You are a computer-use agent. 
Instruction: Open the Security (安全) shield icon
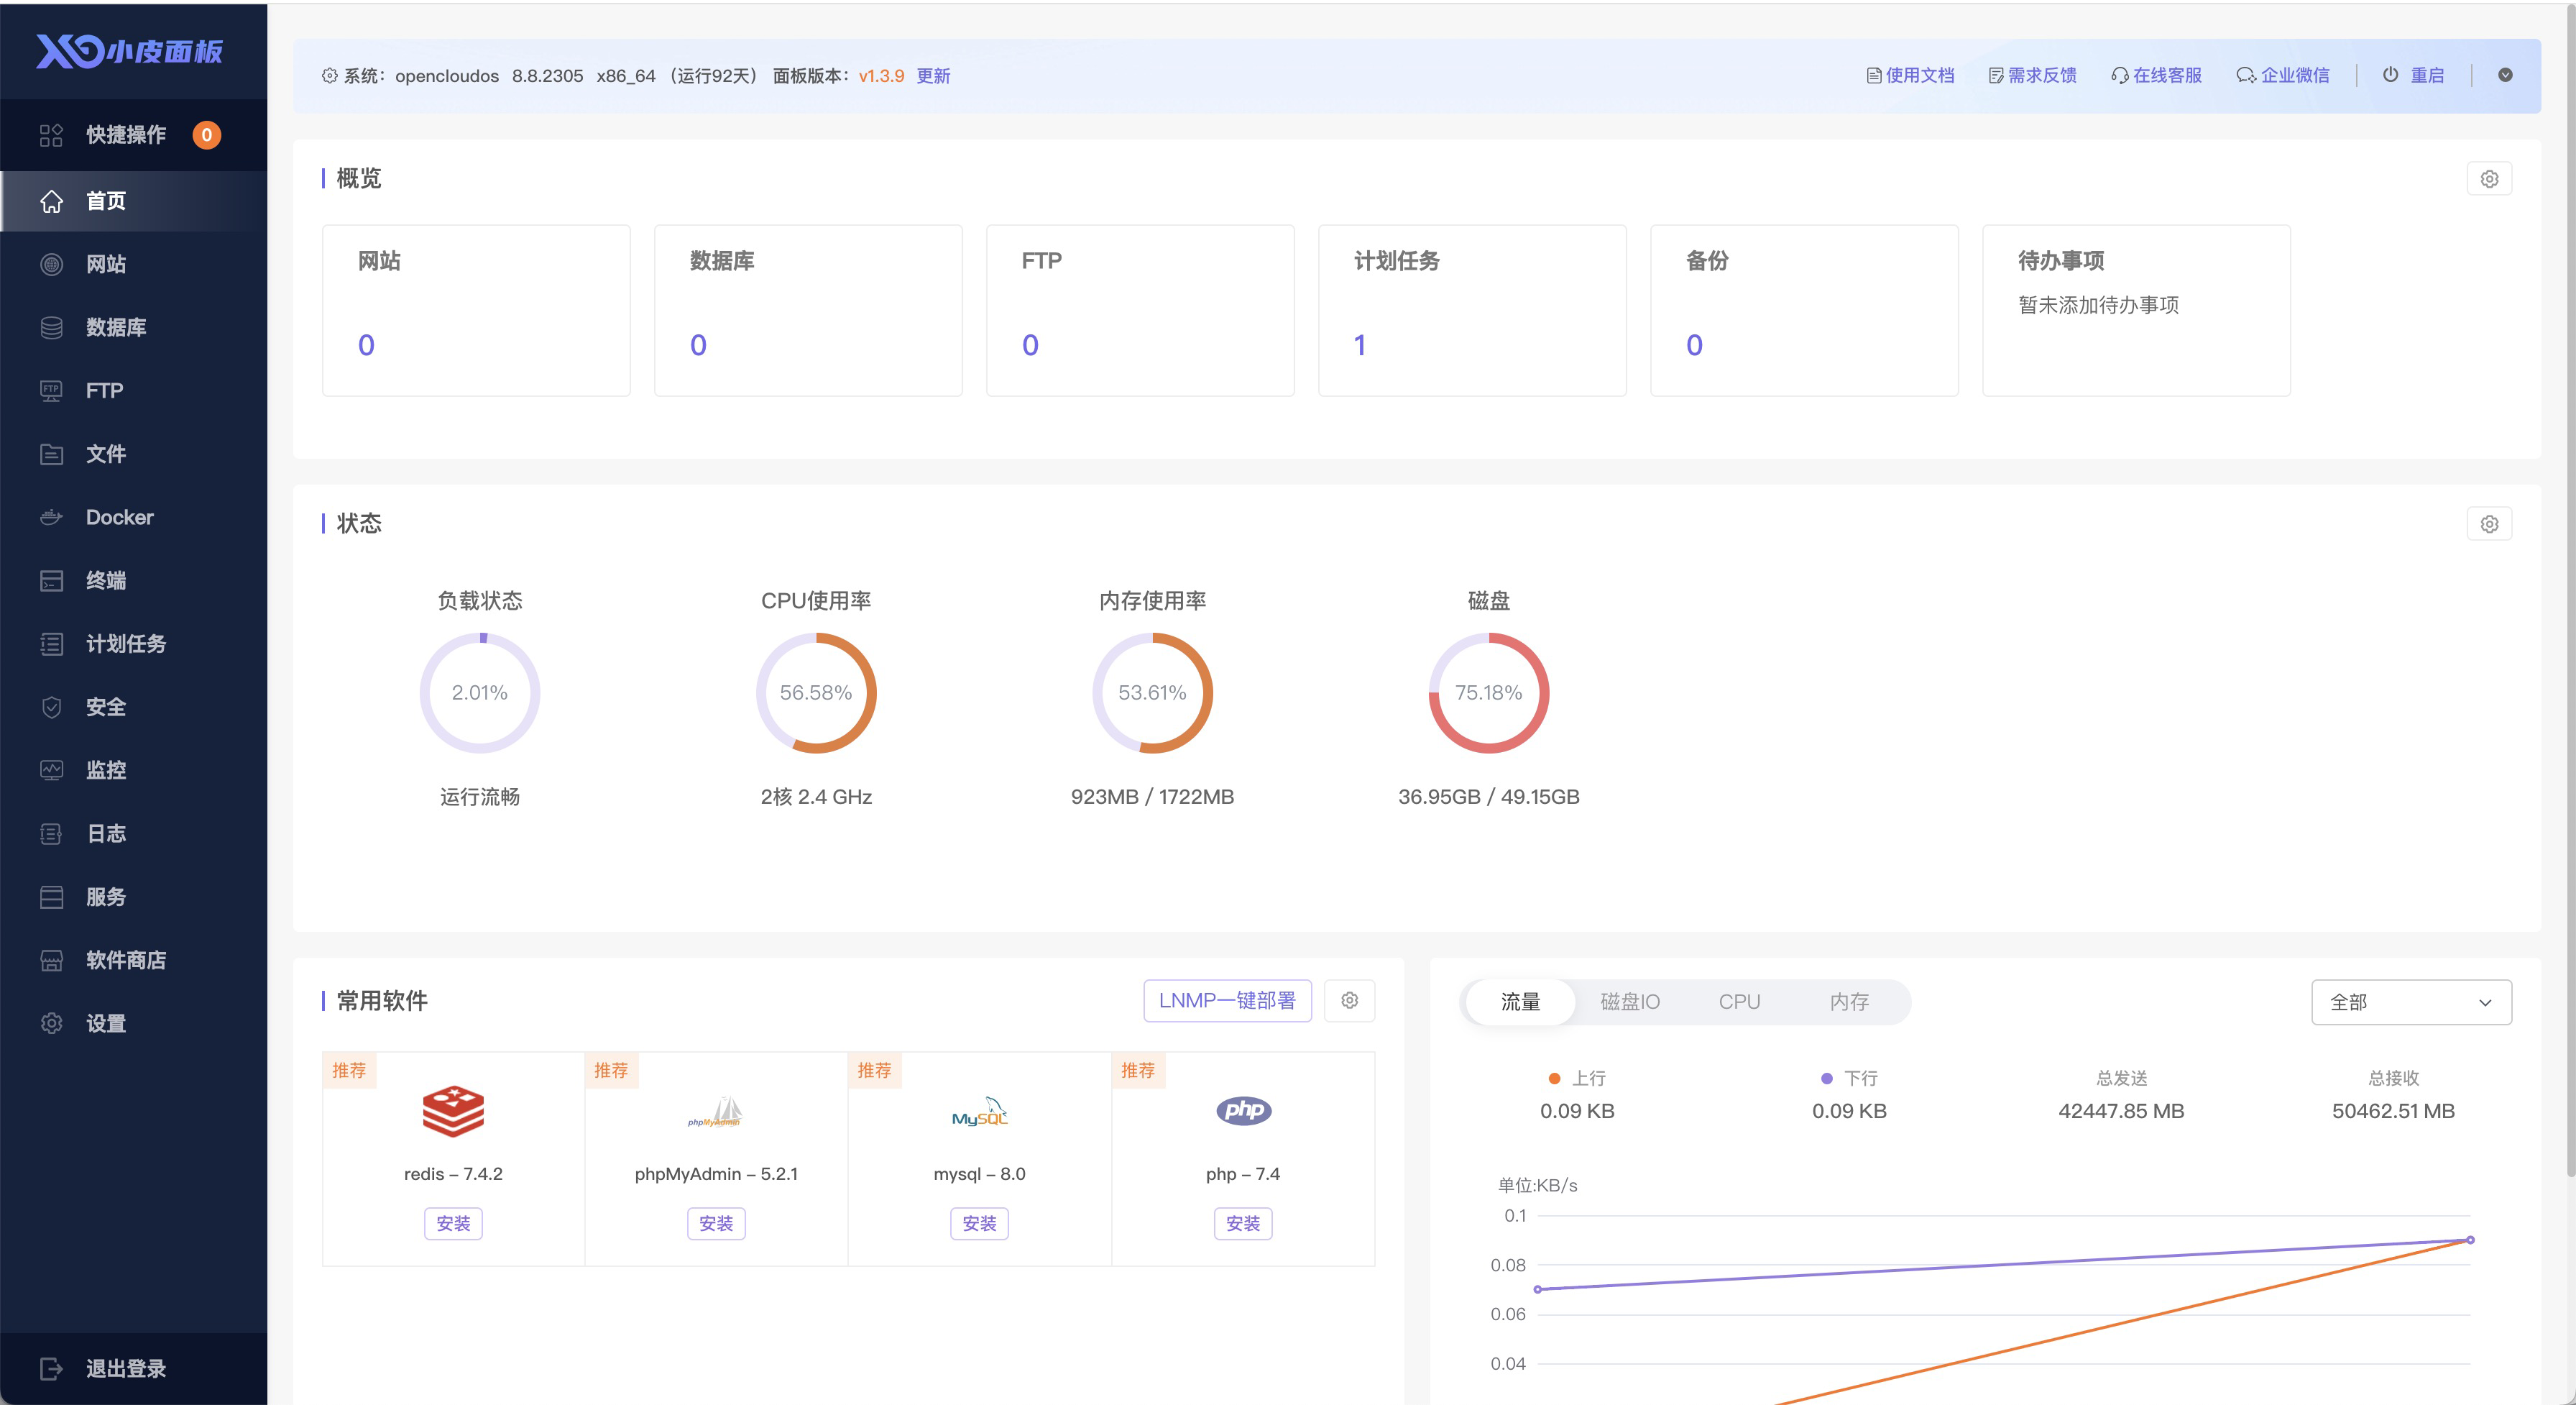[51, 708]
